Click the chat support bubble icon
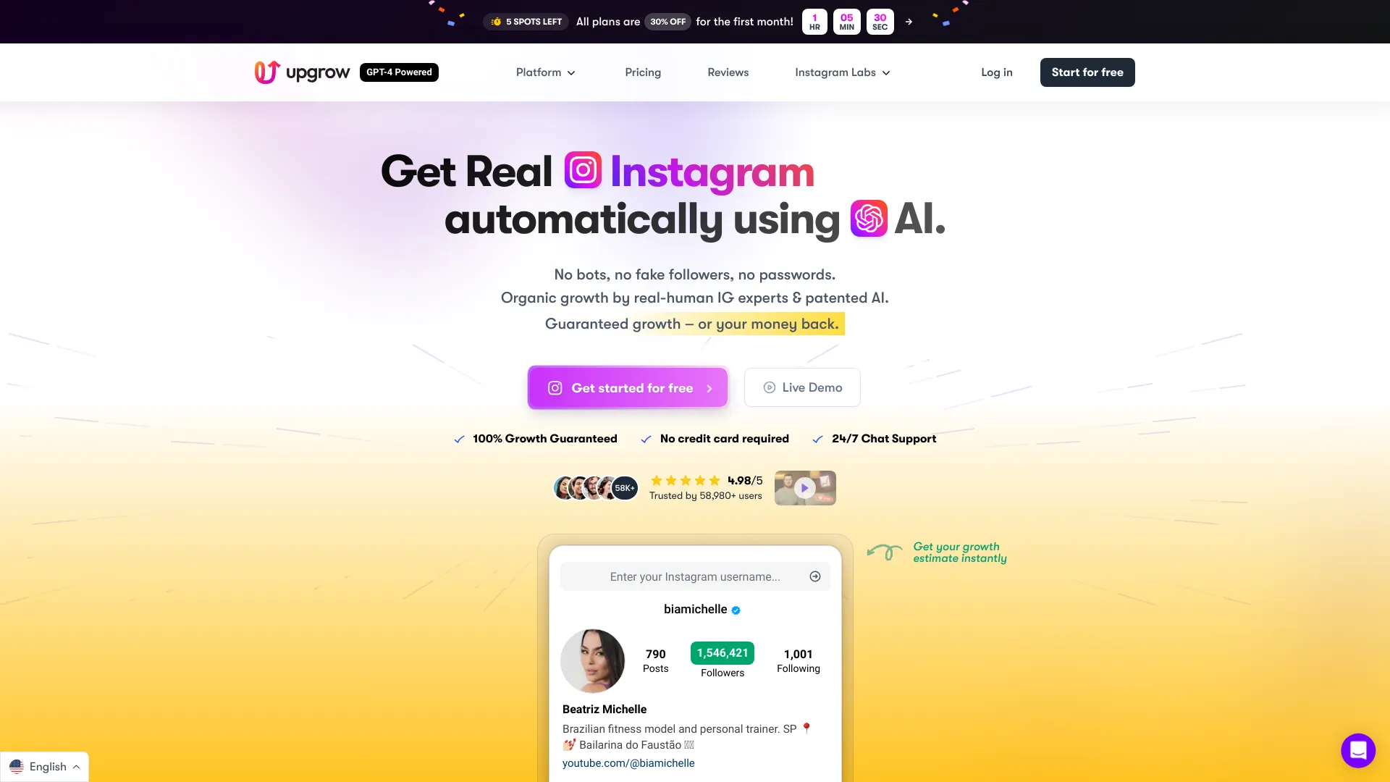The width and height of the screenshot is (1390, 782). tap(1357, 749)
